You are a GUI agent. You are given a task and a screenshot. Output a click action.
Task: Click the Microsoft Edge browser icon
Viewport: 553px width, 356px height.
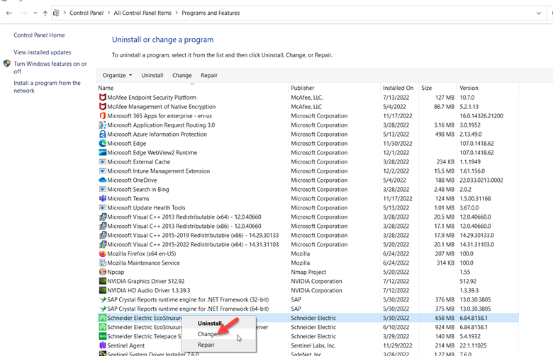pyautogui.click(x=102, y=143)
